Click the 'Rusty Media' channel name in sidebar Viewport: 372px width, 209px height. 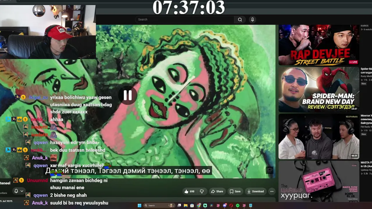pos(366,76)
